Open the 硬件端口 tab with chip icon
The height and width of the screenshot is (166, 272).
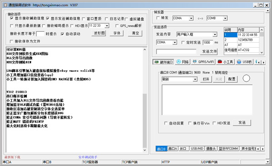(163, 62)
